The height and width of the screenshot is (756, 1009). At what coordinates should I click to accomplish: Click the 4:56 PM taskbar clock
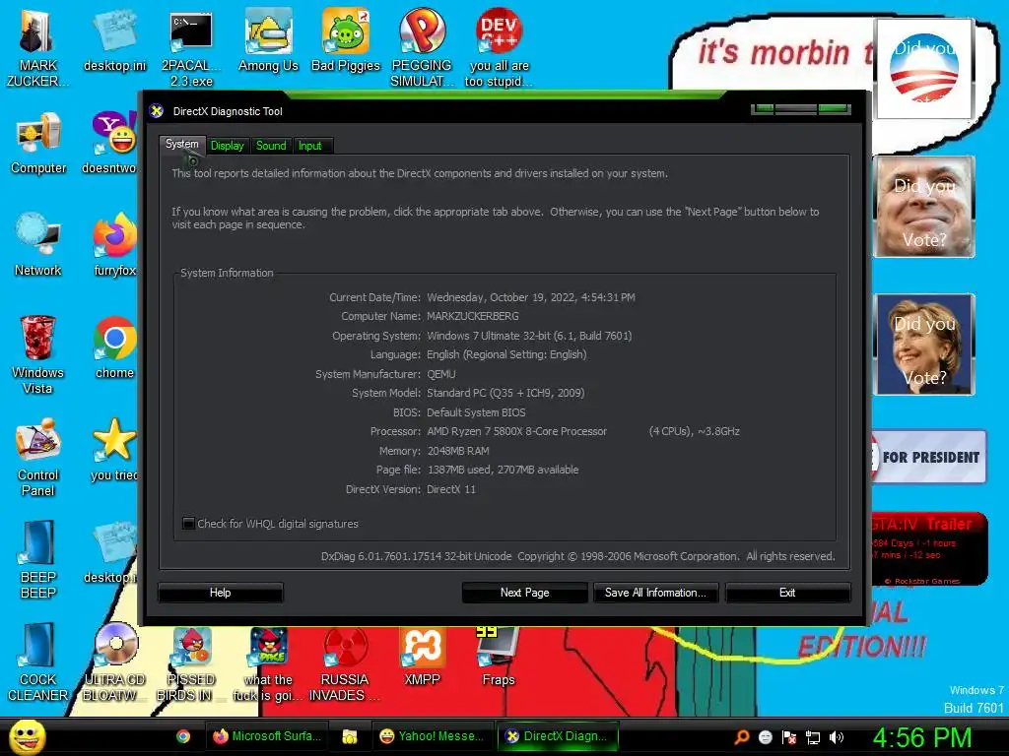point(921,737)
